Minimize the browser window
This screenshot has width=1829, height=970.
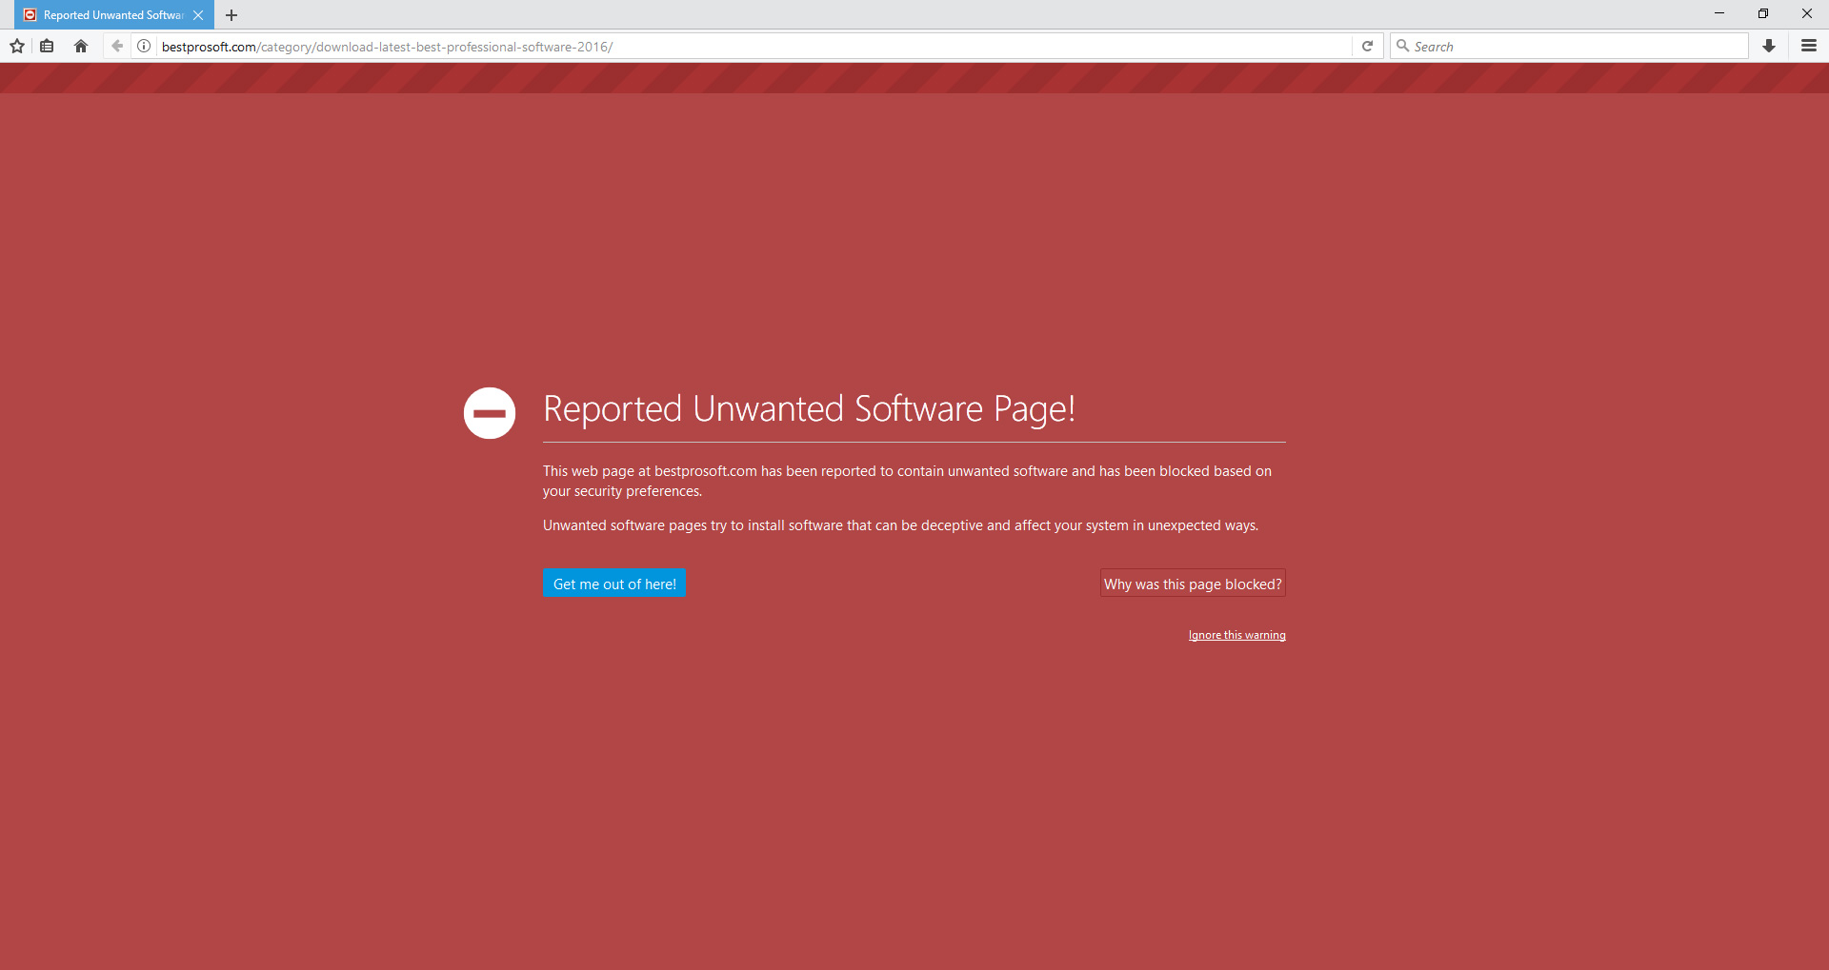1719,13
